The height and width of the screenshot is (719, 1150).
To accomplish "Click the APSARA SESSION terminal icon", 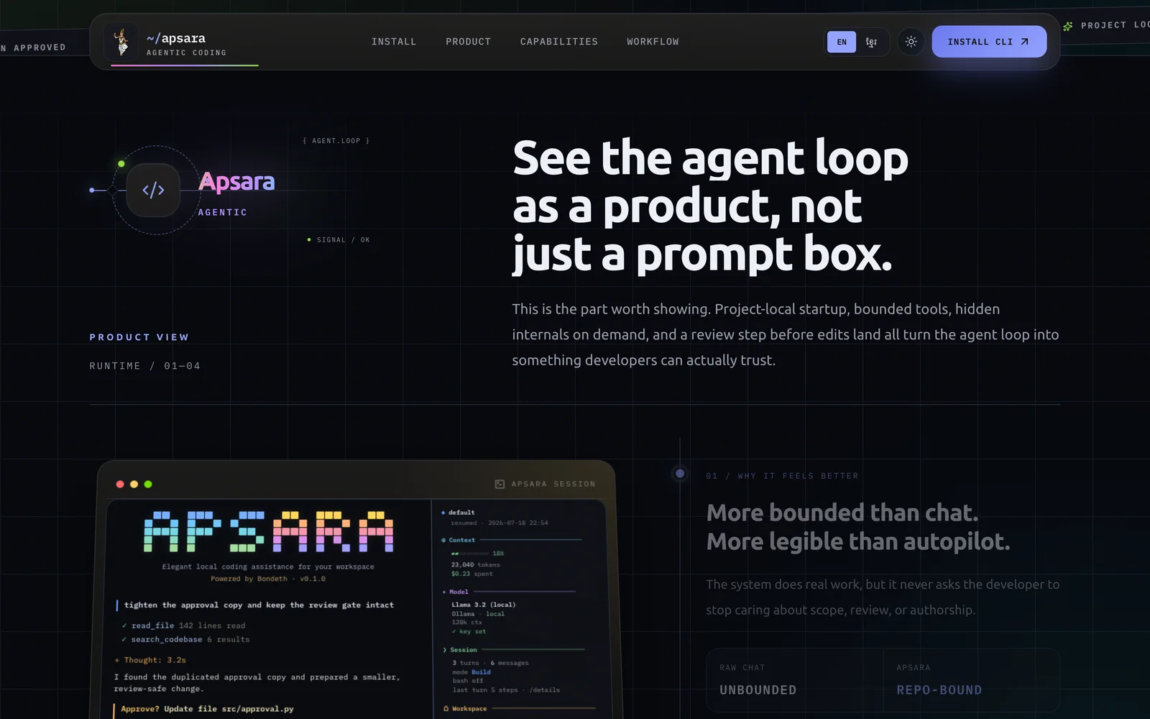I will [x=500, y=485].
